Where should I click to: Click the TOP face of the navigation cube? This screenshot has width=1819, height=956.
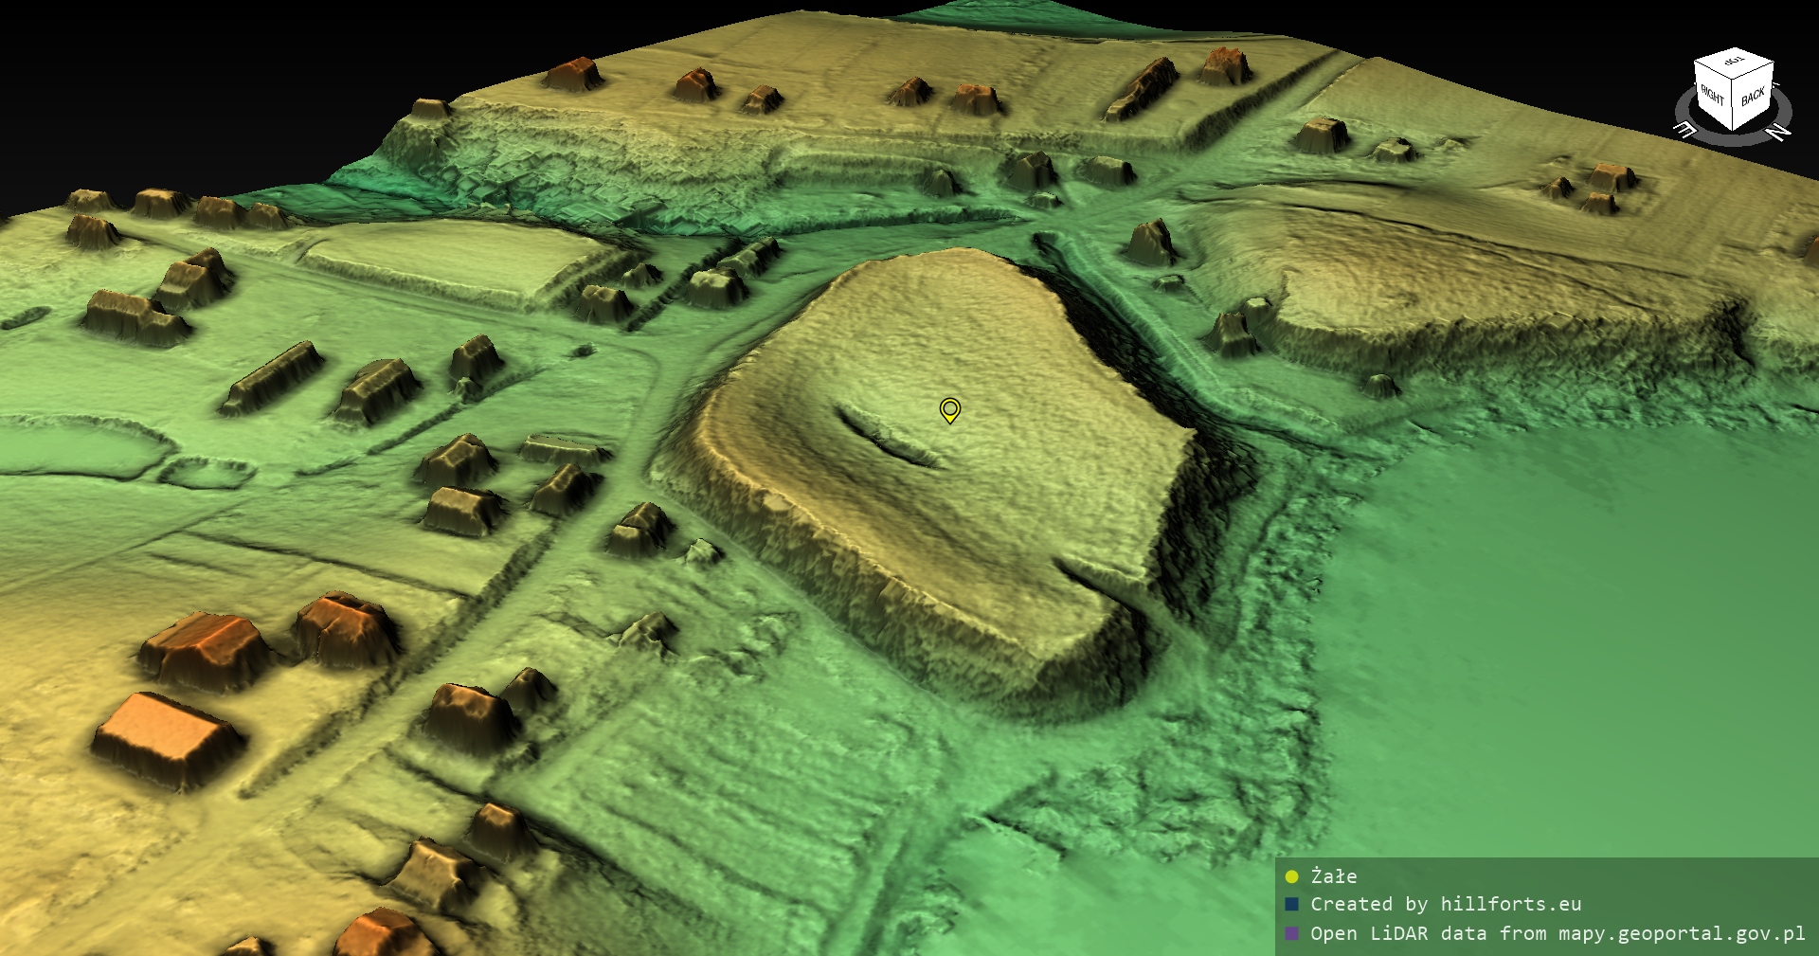click(1733, 62)
